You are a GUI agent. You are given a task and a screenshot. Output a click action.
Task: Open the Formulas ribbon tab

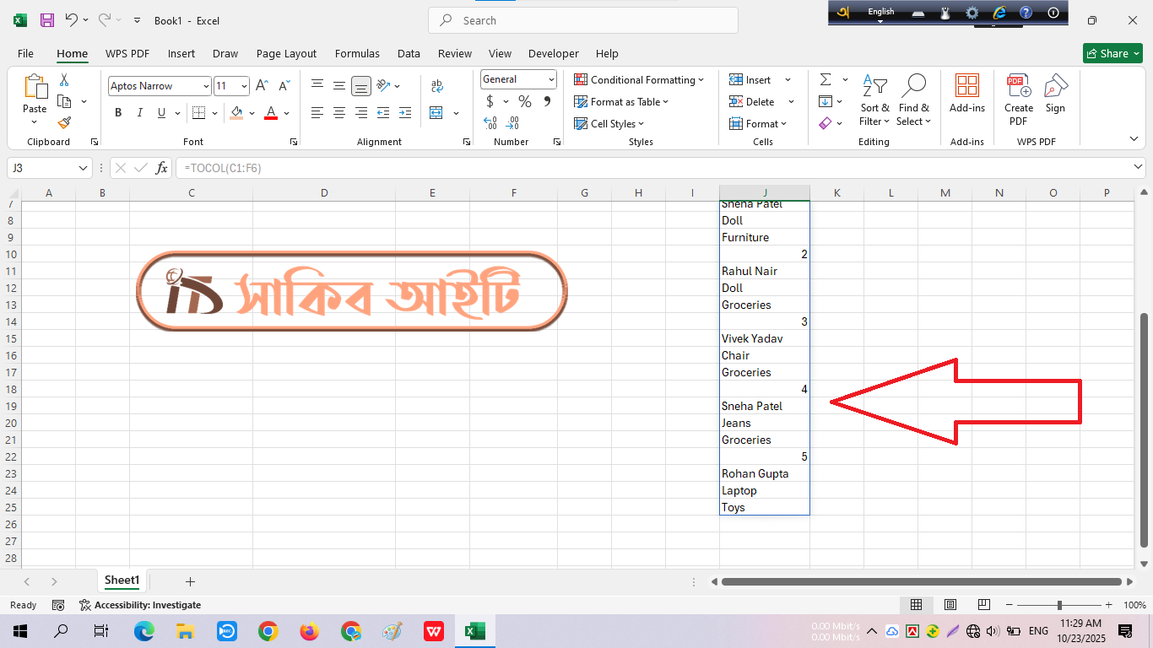tap(357, 53)
